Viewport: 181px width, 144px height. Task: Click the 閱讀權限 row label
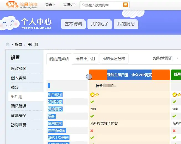tap(55, 109)
